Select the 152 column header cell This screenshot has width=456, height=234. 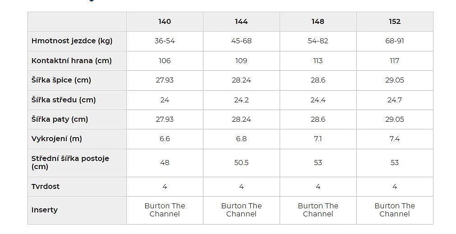[395, 22]
